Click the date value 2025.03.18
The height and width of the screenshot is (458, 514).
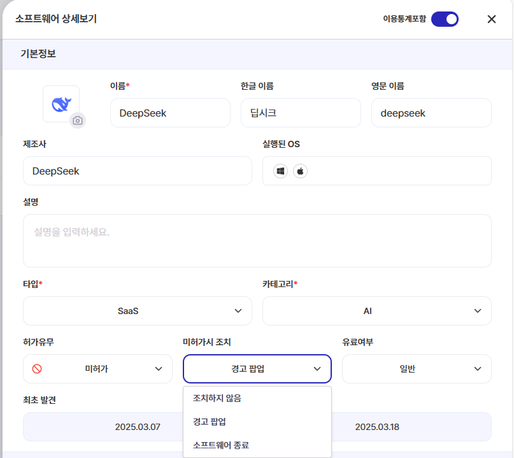(x=377, y=427)
